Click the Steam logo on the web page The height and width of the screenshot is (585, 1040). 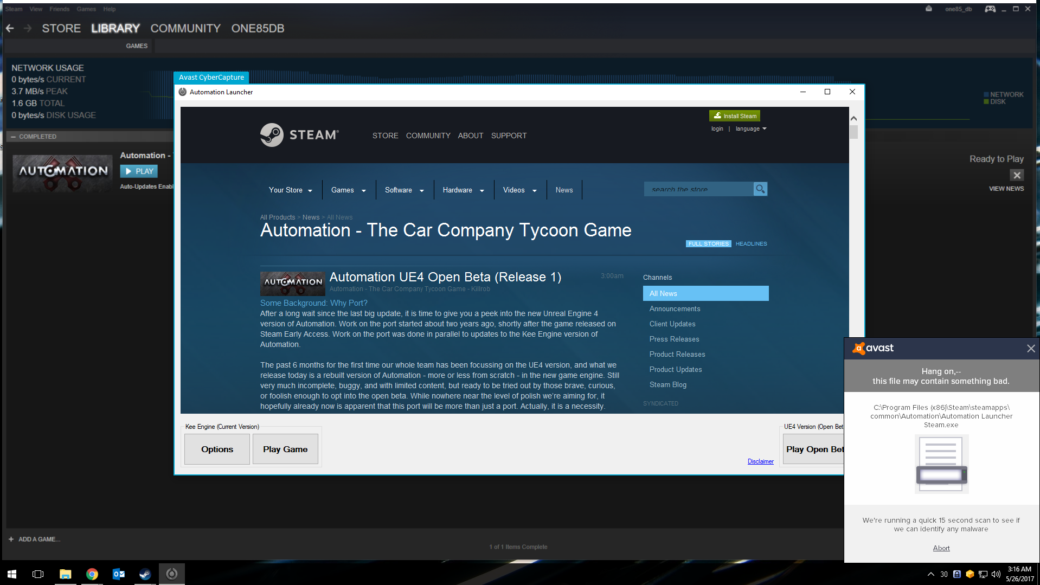tap(299, 135)
